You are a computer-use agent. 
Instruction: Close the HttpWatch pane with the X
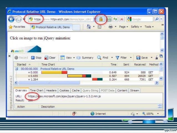click(9, 56)
